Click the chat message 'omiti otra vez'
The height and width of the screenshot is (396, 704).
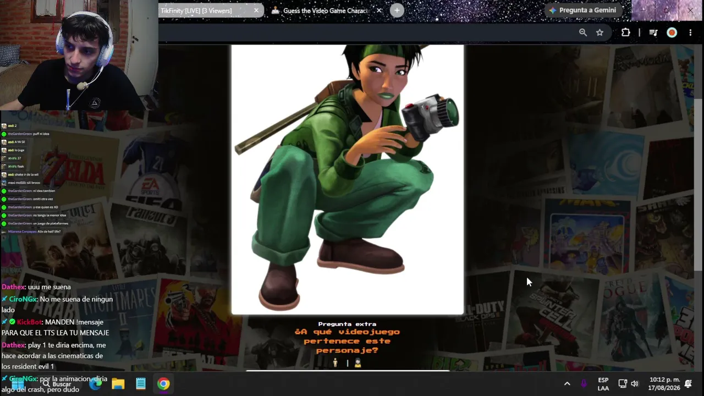click(28, 199)
